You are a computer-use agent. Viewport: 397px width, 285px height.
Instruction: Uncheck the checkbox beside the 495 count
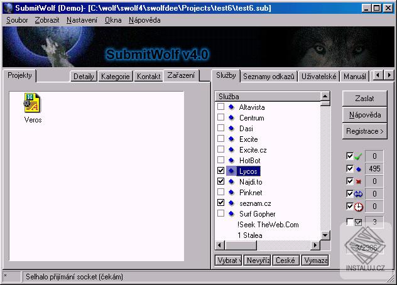coord(350,168)
